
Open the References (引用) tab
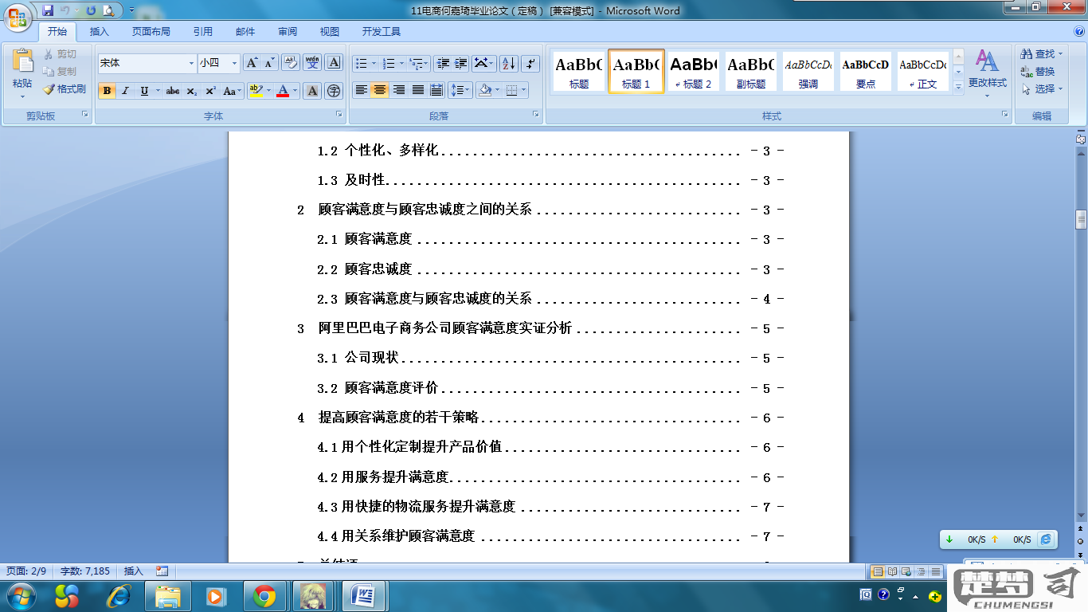click(x=203, y=32)
